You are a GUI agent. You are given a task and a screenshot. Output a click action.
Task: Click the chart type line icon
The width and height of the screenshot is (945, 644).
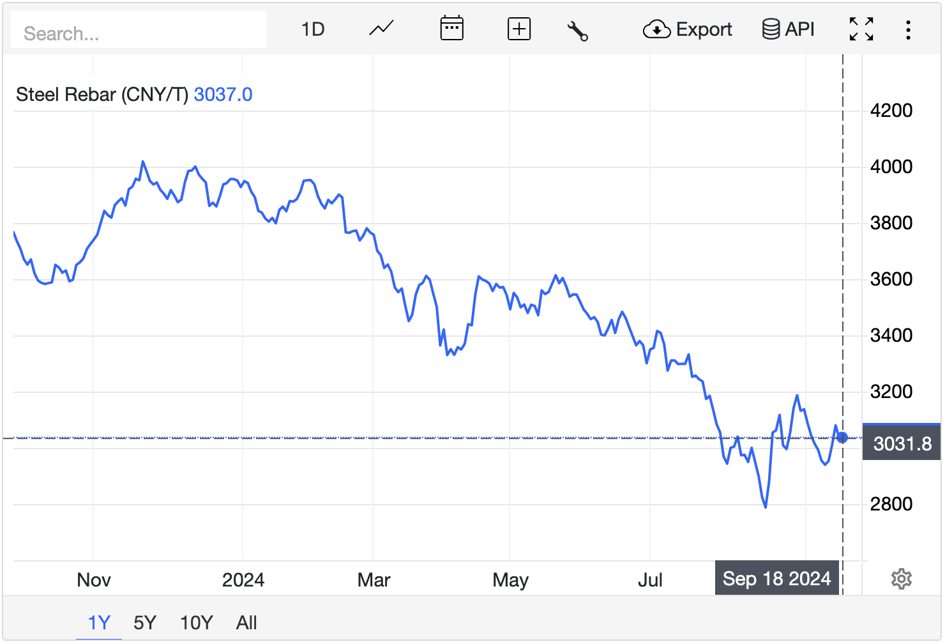click(381, 29)
